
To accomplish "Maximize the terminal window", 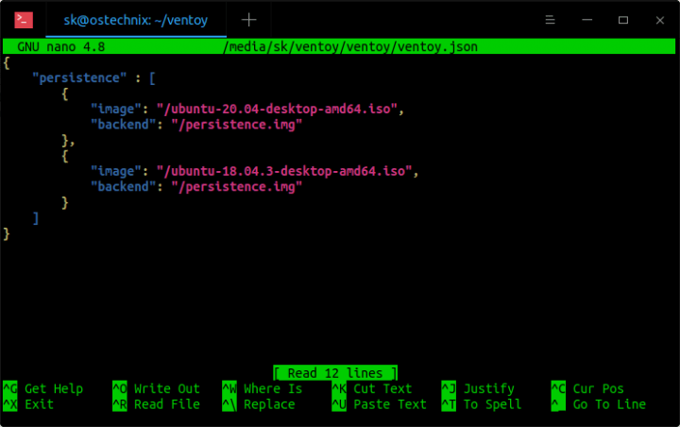I will (622, 19).
